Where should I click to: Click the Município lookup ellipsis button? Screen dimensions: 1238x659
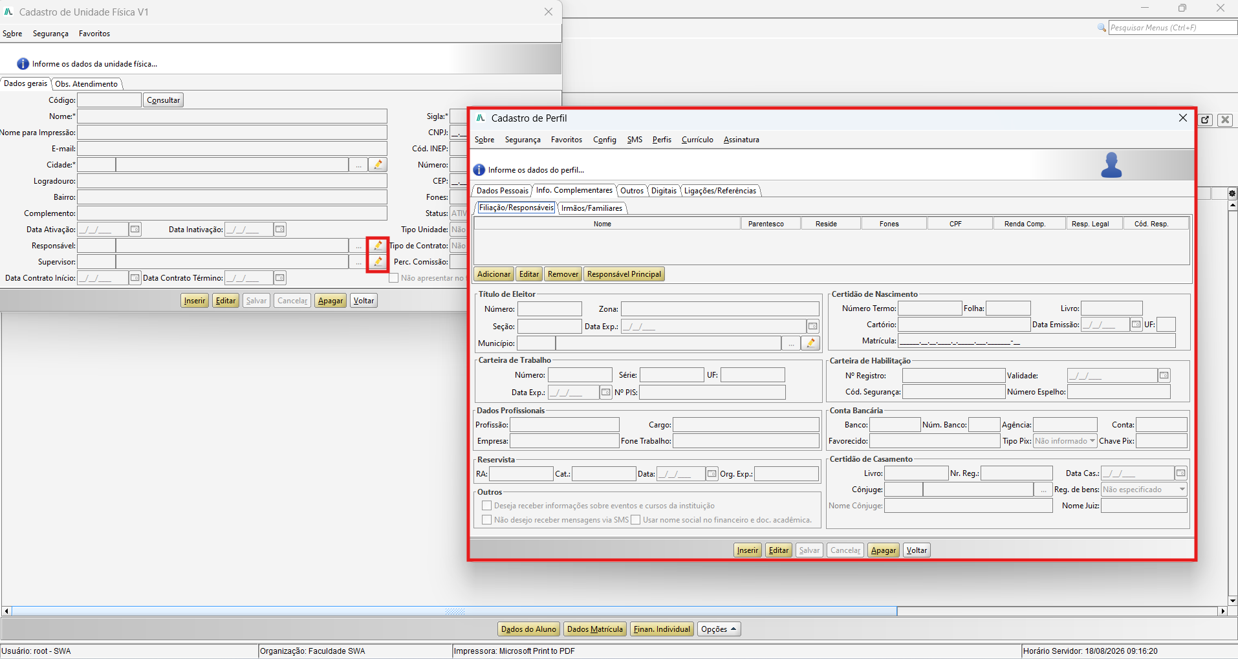791,343
